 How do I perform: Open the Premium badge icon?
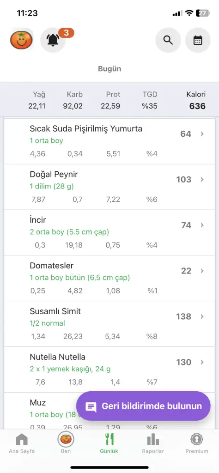tap(197, 440)
